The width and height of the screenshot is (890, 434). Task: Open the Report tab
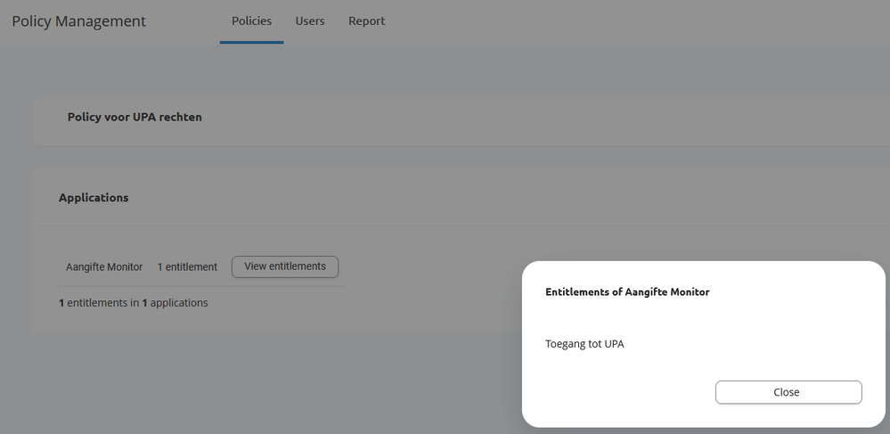point(367,21)
